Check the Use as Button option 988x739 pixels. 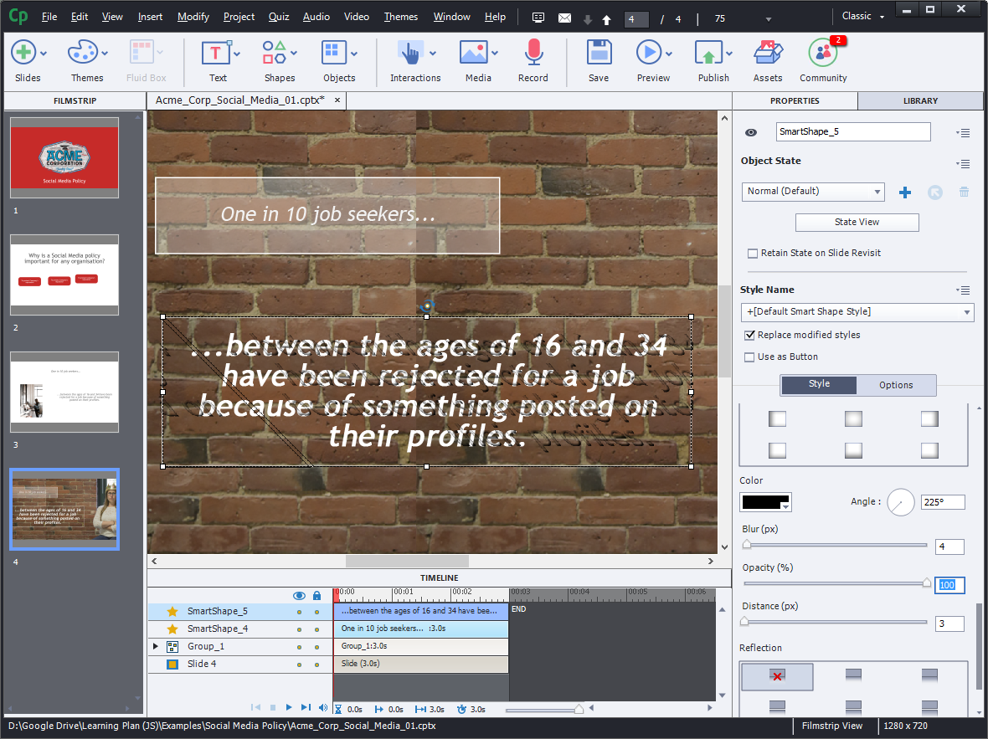750,357
